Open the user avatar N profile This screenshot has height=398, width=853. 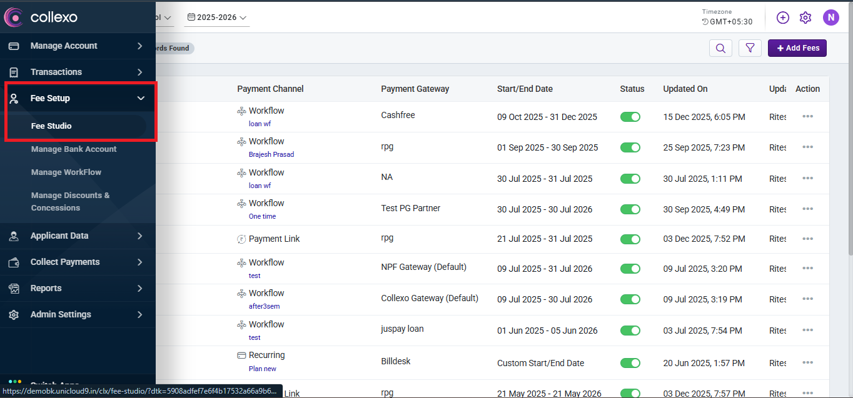[x=830, y=17]
